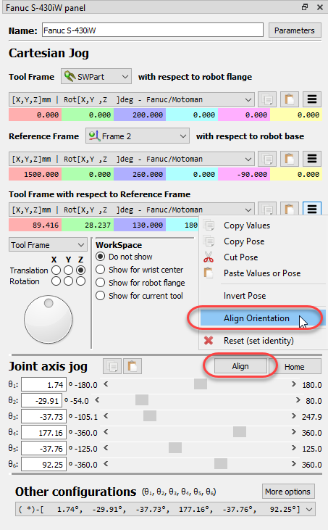The height and width of the screenshot is (530, 328).
Task: Click the θ6 value field showing 92.25
Action: tap(43, 465)
